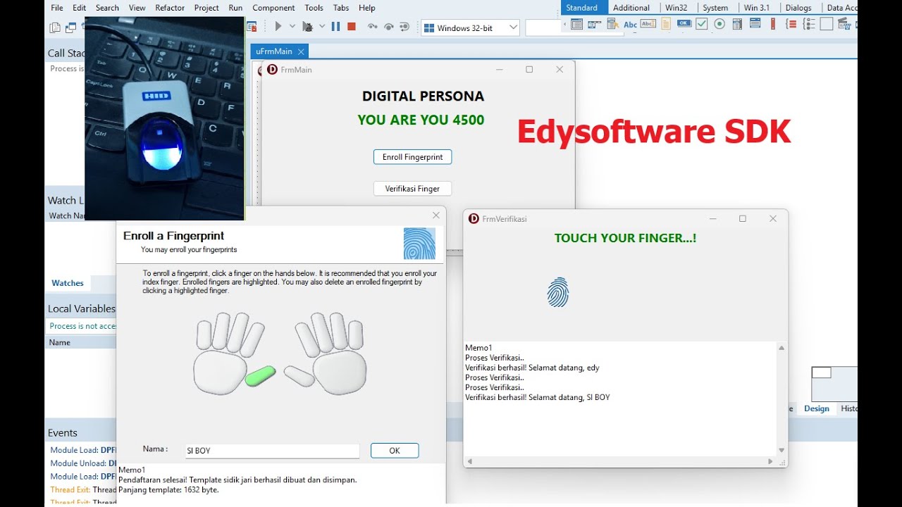Switch to the Design view tab
The image size is (902, 507).
[817, 408]
